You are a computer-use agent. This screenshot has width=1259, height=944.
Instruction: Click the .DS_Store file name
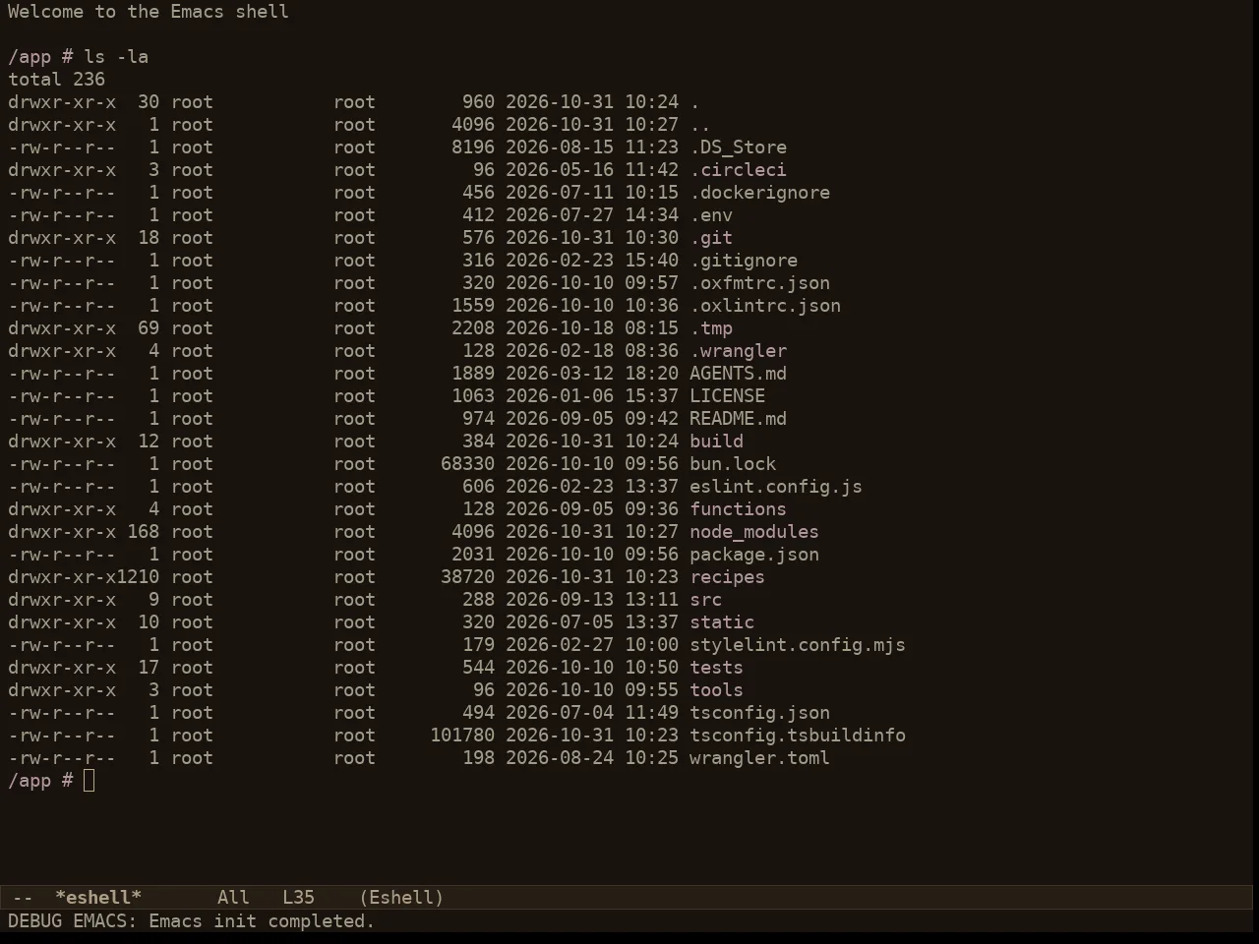click(x=738, y=147)
